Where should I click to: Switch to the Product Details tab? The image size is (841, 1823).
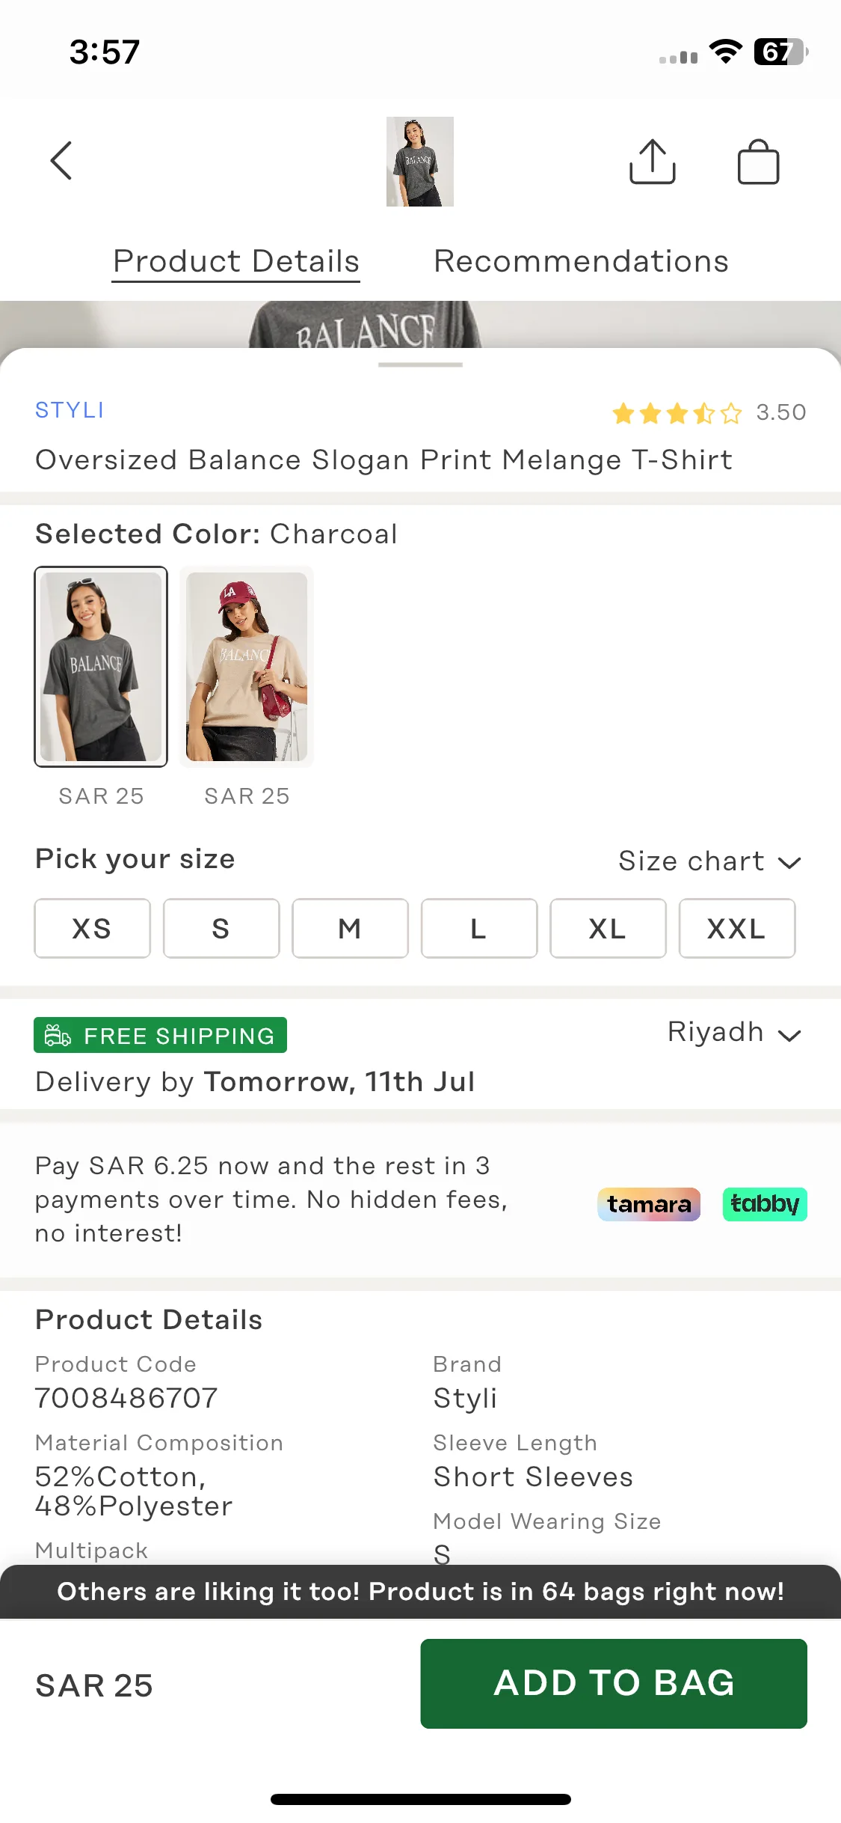point(236,262)
